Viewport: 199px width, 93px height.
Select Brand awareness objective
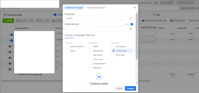coord(68,47)
